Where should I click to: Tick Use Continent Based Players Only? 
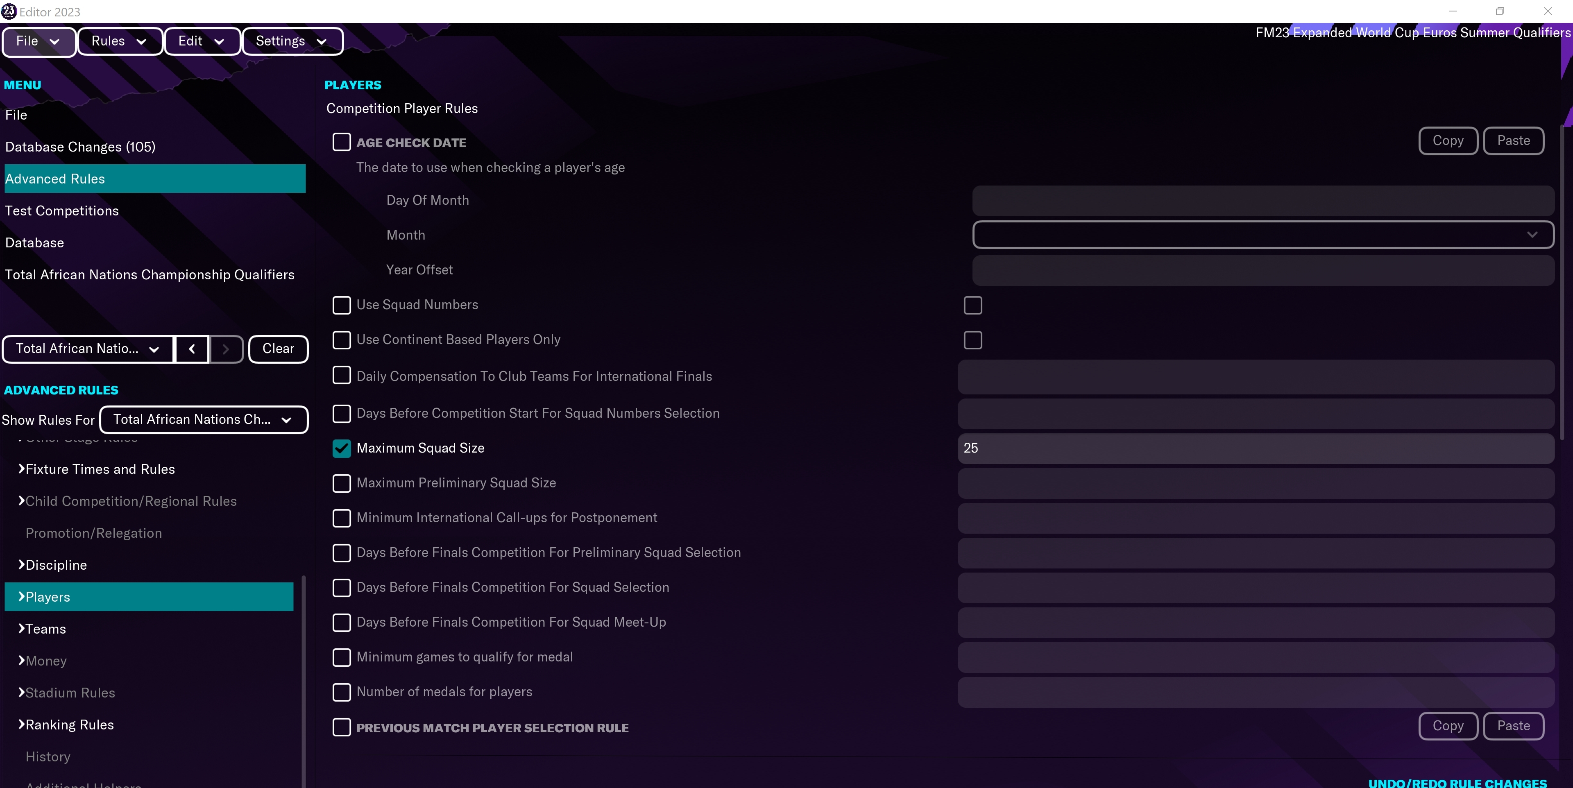[341, 340]
